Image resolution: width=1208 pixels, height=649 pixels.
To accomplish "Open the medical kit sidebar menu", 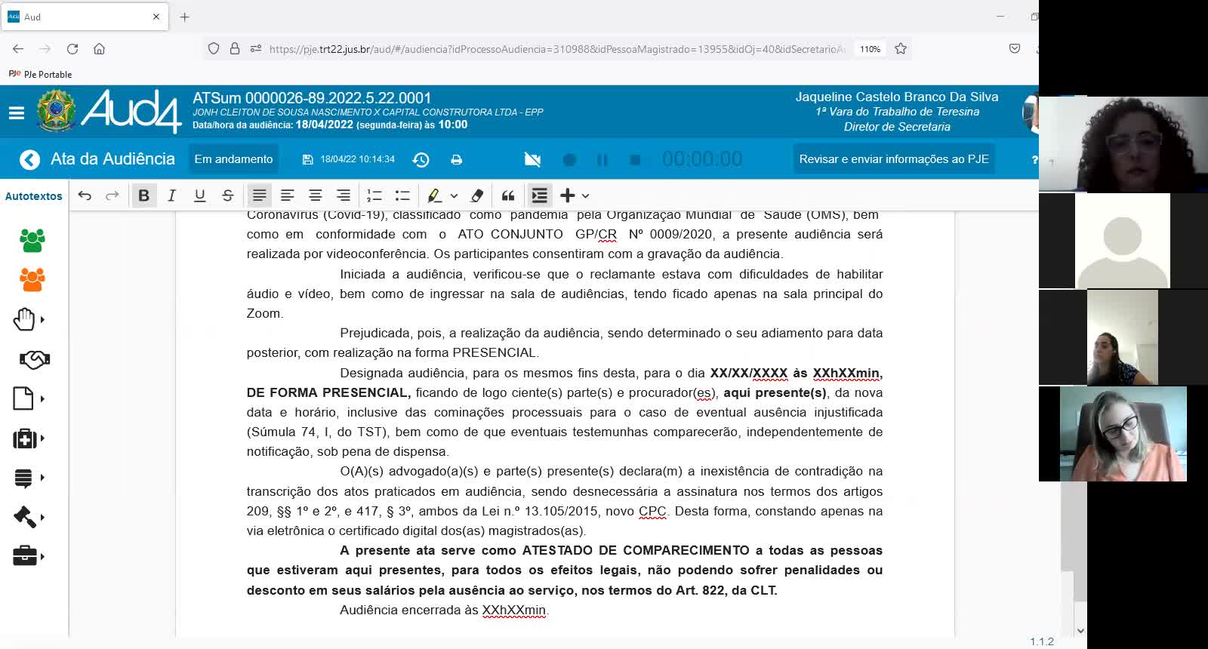I will (x=28, y=438).
